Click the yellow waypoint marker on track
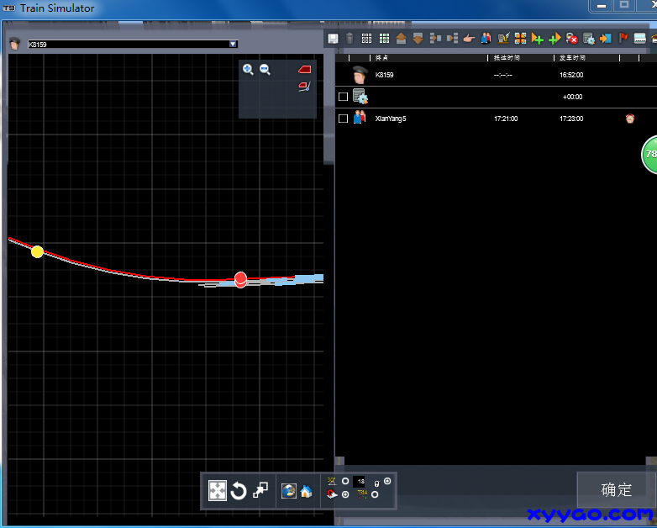The image size is (657, 528). click(37, 251)
